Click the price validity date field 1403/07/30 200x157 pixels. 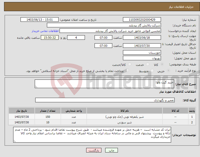[142, 46]
